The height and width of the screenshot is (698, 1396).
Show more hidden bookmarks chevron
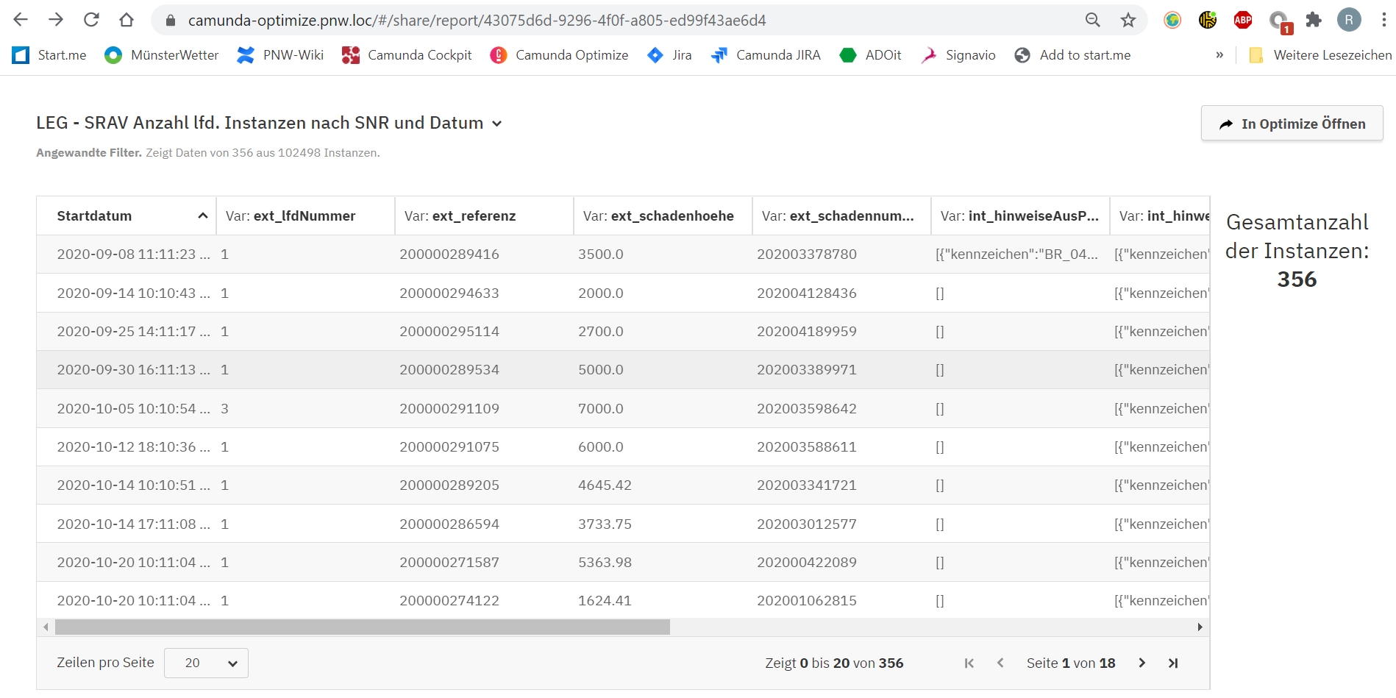coord(1219,55)
